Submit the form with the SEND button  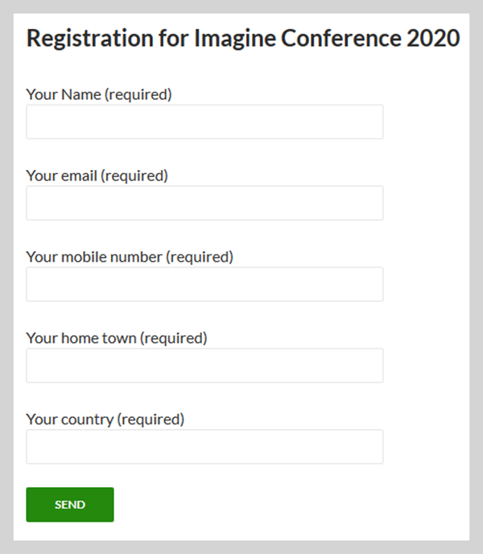pyautogui.click(x=70, y=505)
